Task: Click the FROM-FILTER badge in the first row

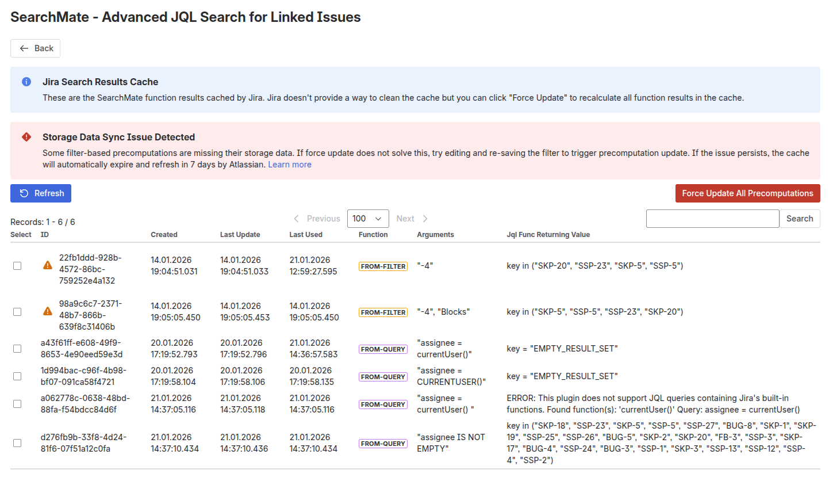Action: pyautogui.click(x=383, y=266)
